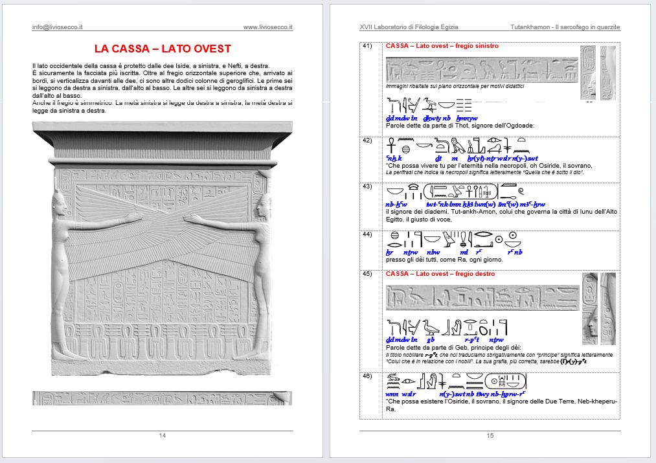656x463 pixels.
Task: Open the www.liviosecco.it website link
Action: click(267, 27)
